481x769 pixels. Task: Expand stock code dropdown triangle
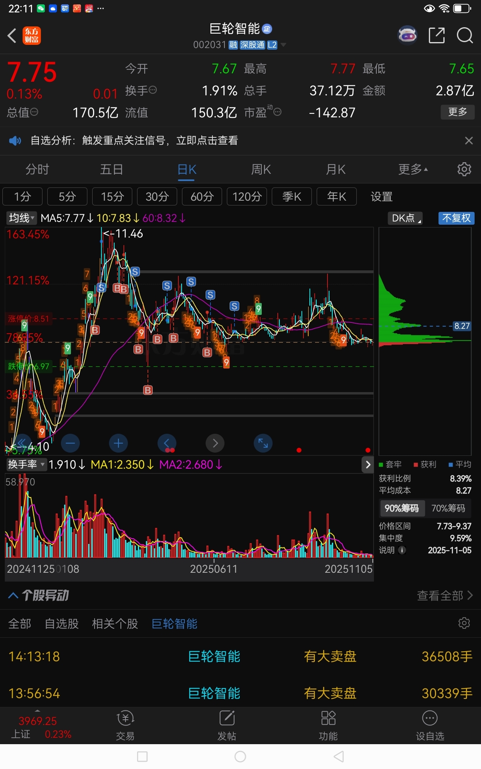tap(283, 45)
